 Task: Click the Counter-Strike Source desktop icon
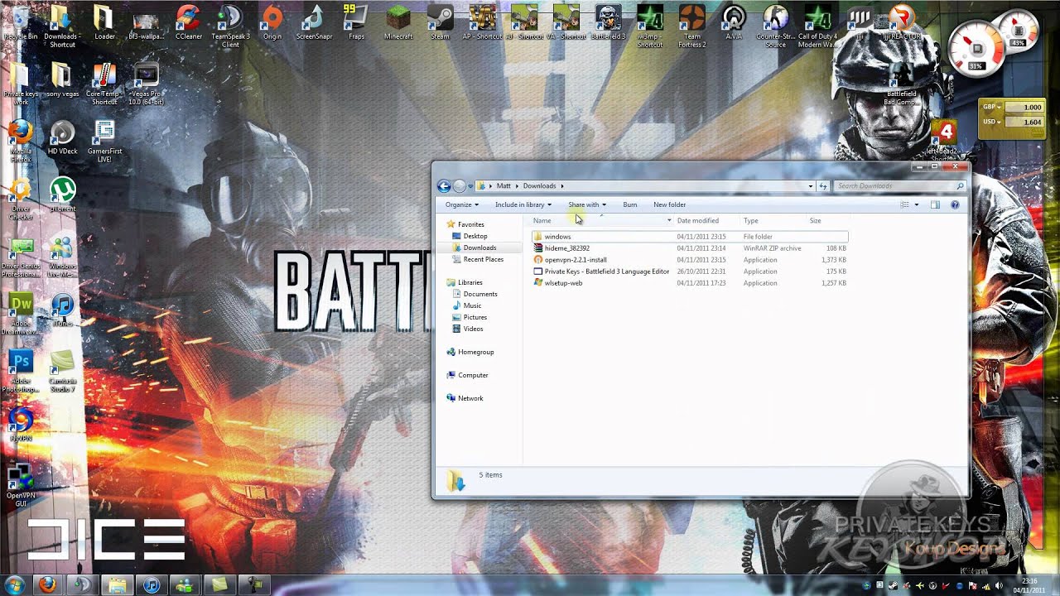tap(776, 25)
